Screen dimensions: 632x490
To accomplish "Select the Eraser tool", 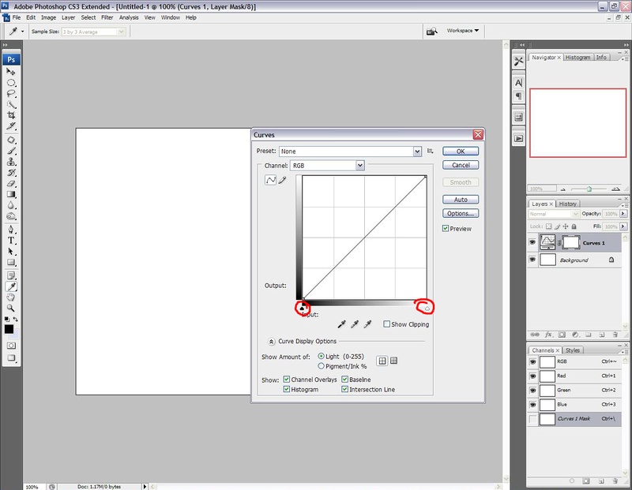I will [11, 184].
